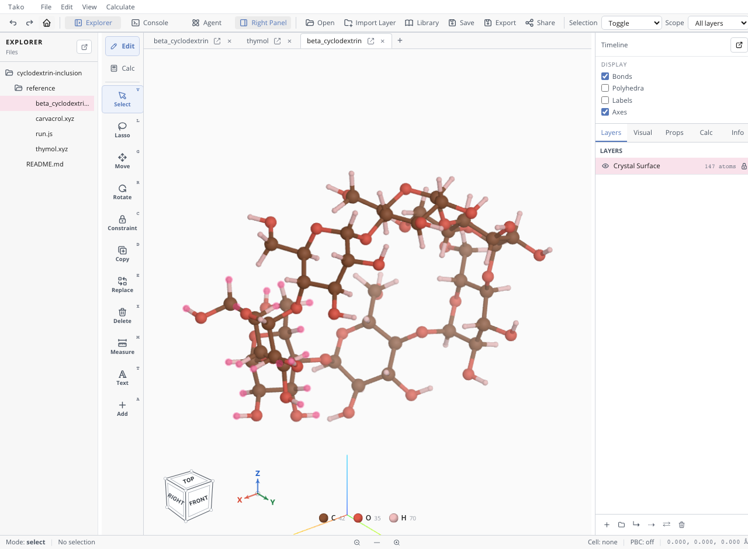The image size is (748, 549).
Task: Open the Scope All layers dropdown
Action: coord(718,23)
